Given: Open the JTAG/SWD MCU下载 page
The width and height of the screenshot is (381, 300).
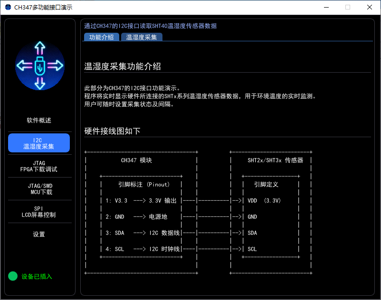Looking at the screenshot, I should (x=39, y=189).
